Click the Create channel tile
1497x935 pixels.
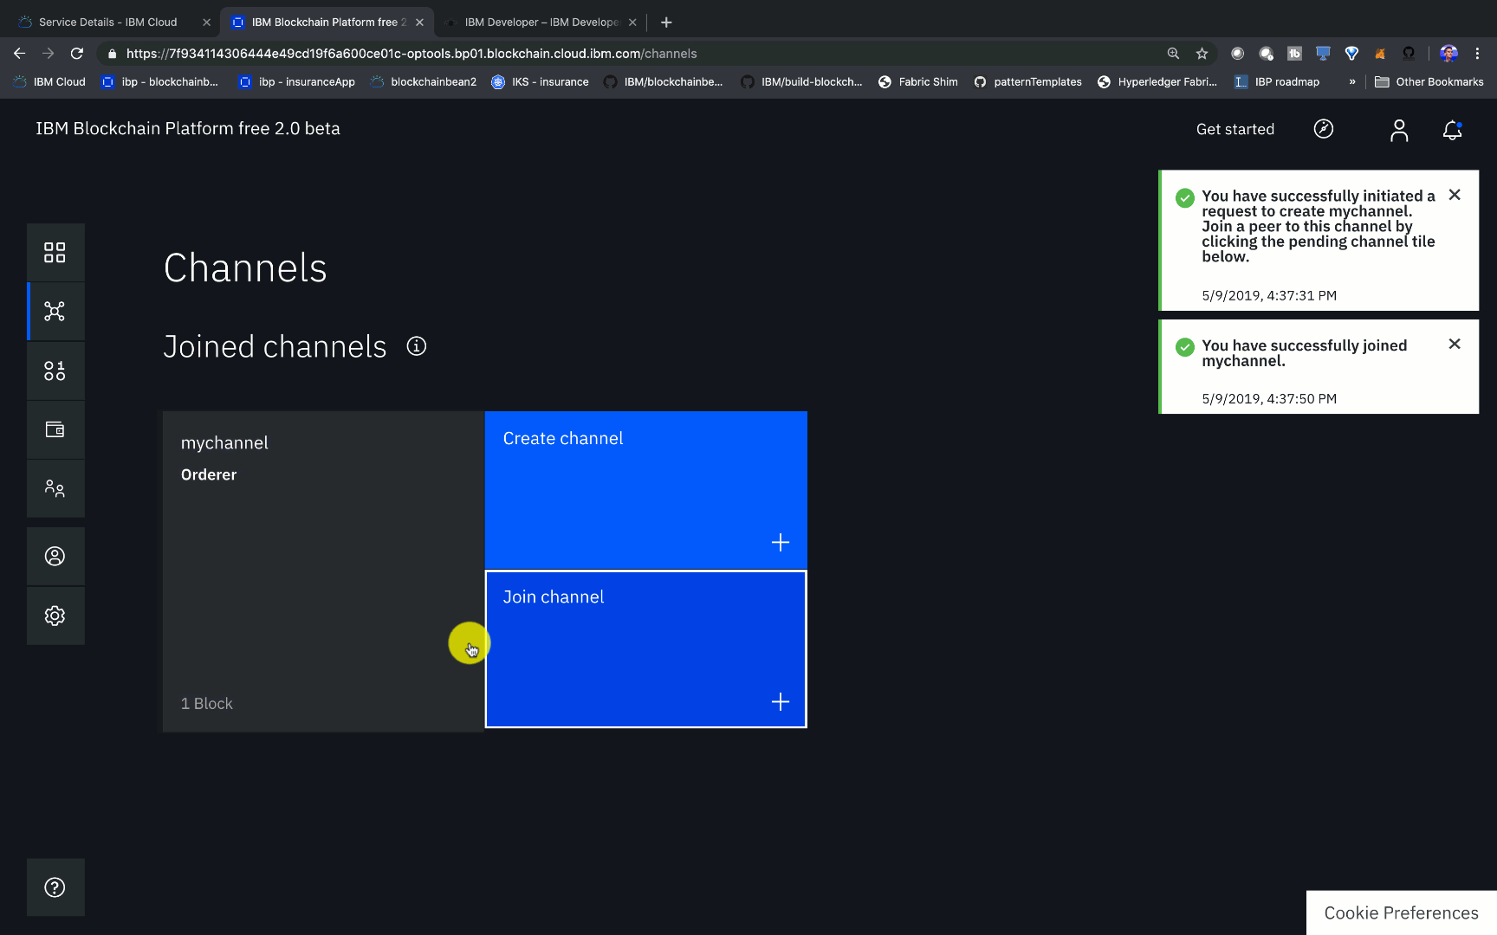click(645, 490)
